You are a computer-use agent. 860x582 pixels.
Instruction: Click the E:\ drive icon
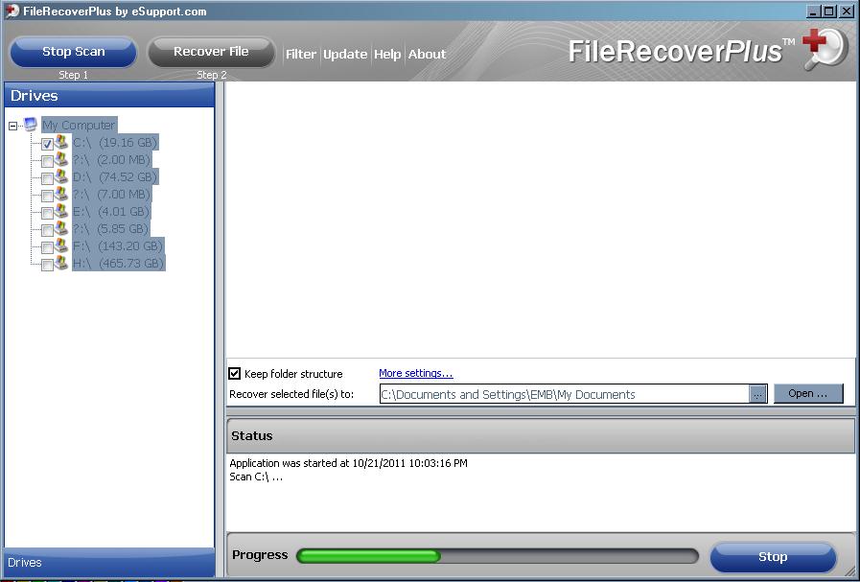point(61,212)
